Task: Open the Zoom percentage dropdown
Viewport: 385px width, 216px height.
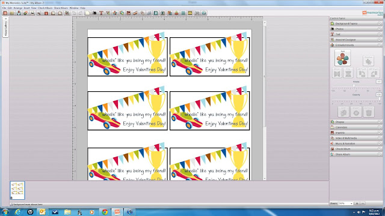Action: pos(346,203)
